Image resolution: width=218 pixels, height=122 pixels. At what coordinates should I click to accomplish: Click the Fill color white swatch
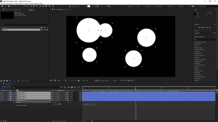pos(89,6)
